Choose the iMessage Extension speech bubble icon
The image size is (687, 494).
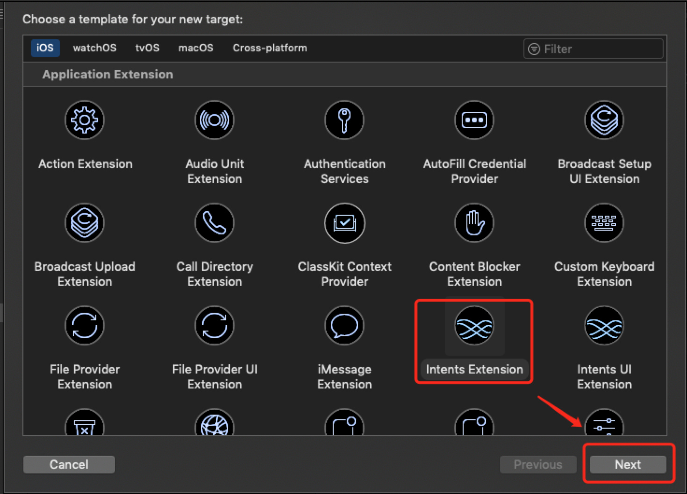click(344, 325)
